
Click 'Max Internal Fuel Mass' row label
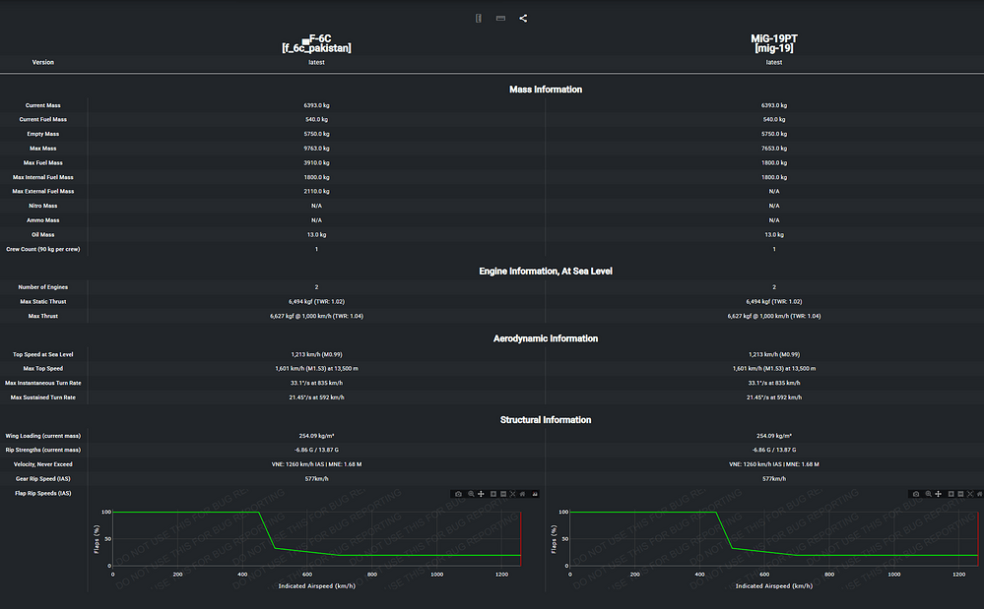click(x=42, y=177)
